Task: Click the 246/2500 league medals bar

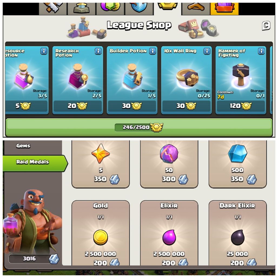Action: coord(139,127)
